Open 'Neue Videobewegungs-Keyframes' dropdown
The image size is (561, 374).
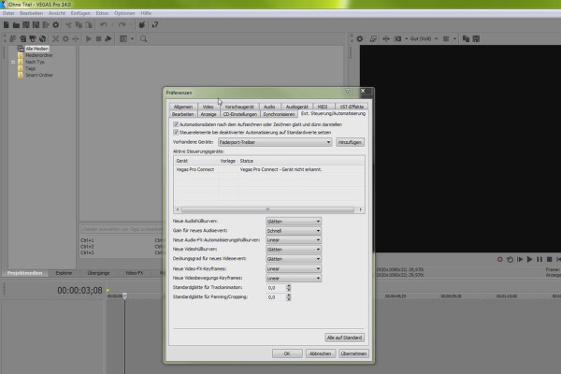click(x=294, y=278)
